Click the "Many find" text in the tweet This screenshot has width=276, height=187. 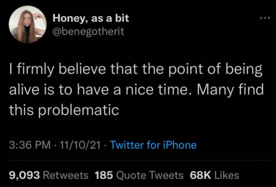230,89
